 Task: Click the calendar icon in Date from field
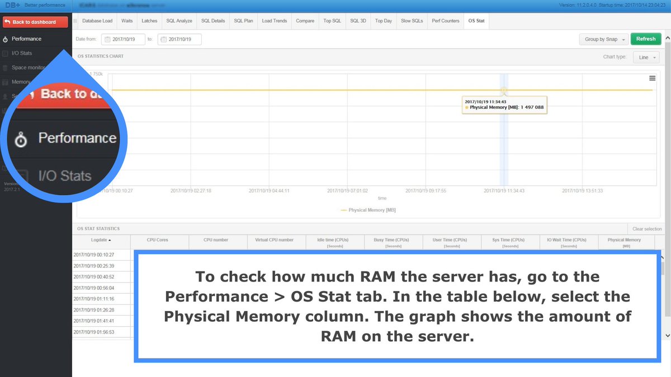(x=107, y=39)
